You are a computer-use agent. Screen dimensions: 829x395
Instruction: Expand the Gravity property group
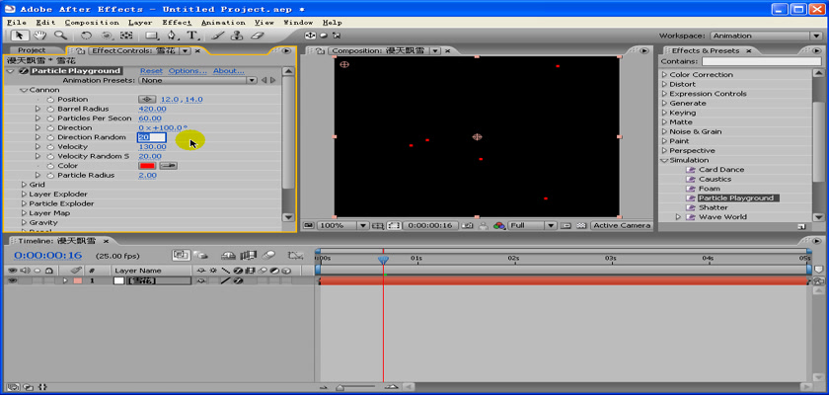point(25,222)
